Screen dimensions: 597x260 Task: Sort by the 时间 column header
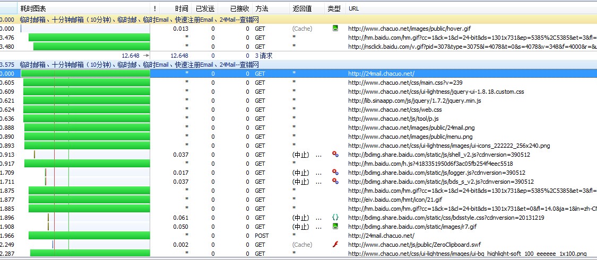coord(181,9)
